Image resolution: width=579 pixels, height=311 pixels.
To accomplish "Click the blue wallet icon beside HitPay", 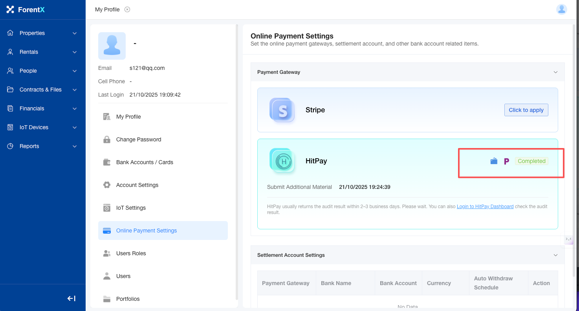I will pos(494,161).
